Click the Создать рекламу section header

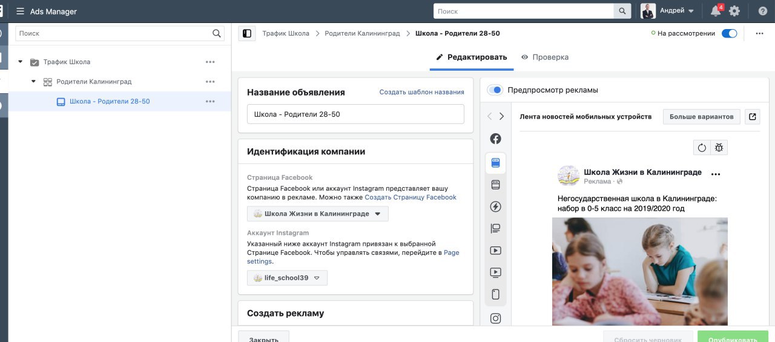point(286,314)
